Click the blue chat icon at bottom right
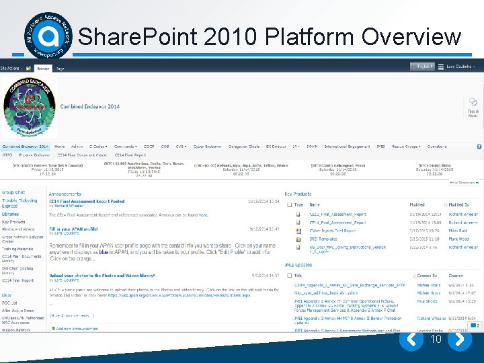Screen dimensions: 484x363 pyautogui.click(x=473, y=325)
